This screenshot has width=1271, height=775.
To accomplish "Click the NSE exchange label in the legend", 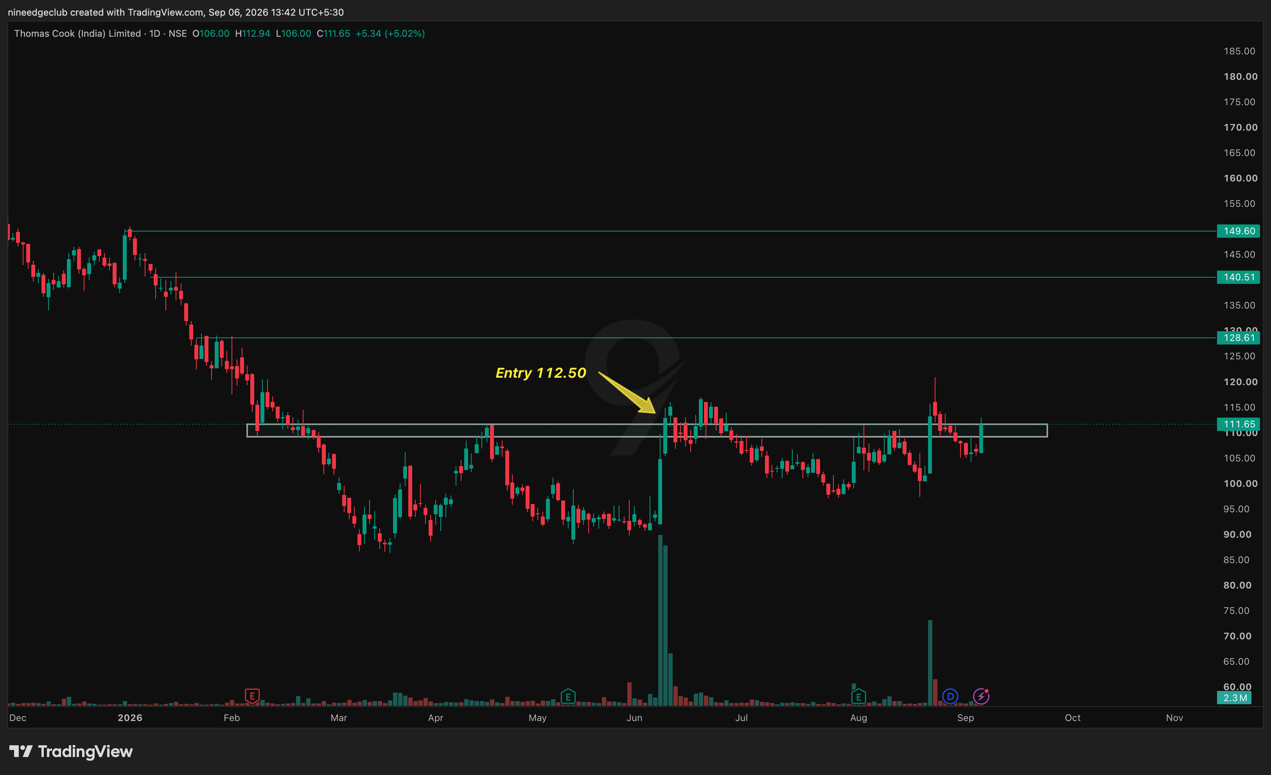I will [178, 34].
